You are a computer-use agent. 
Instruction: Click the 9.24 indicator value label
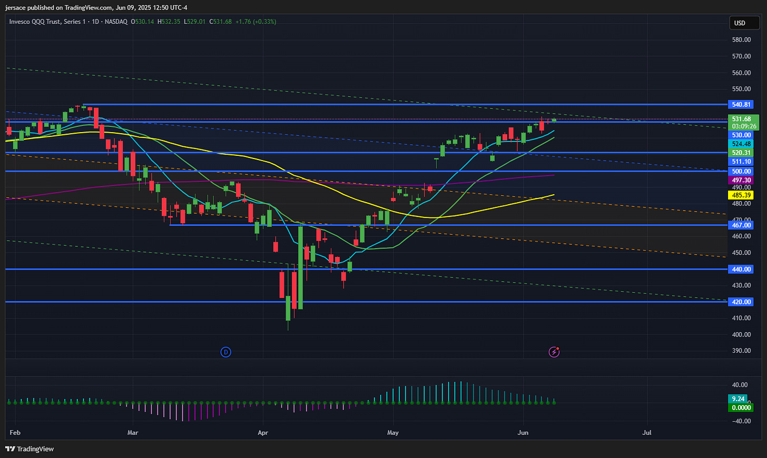pos(739,399)
